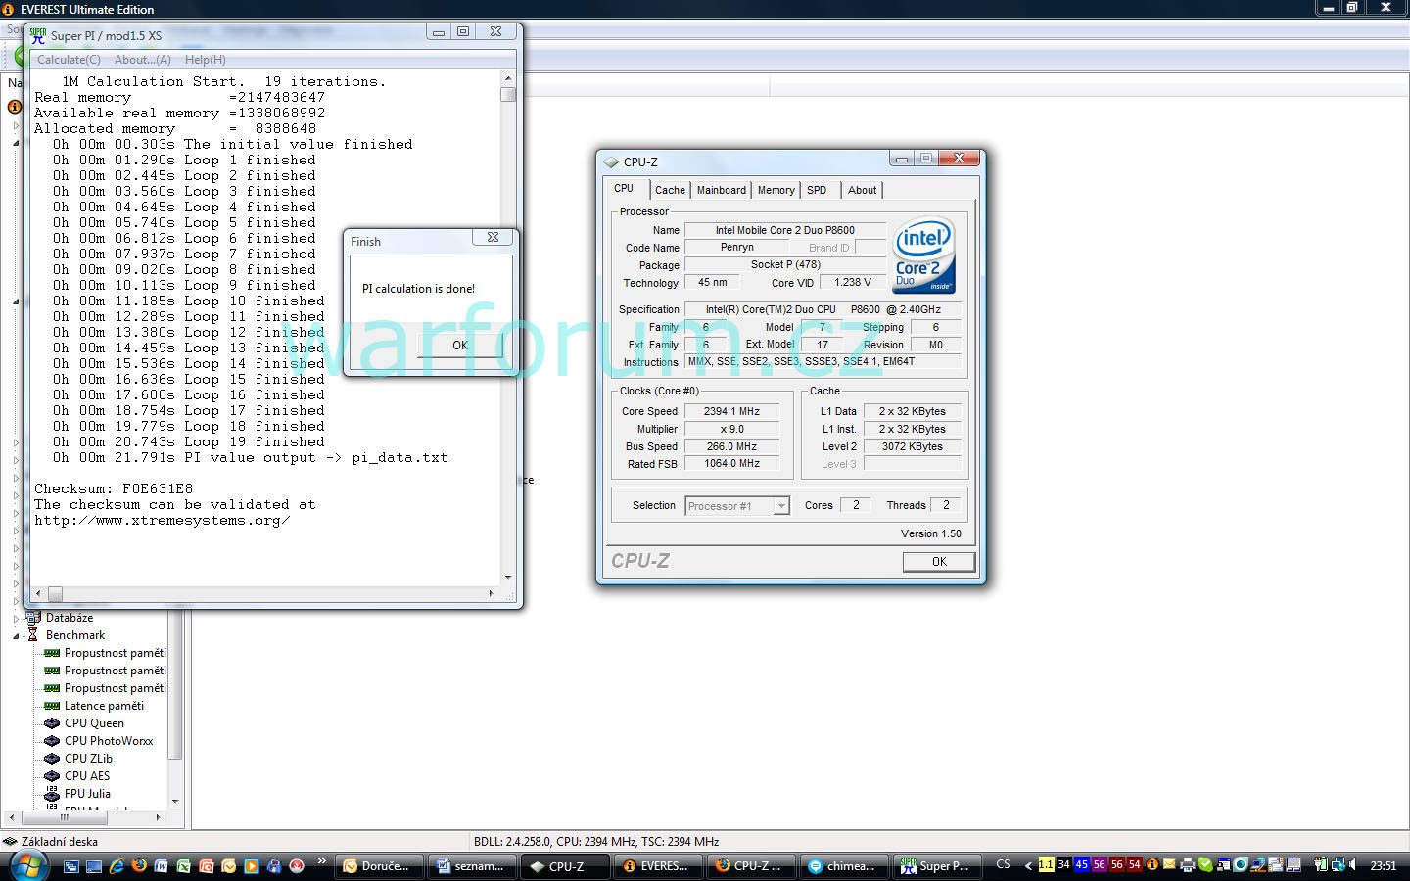Switch to the SPD tab in CPU-Z
The height and width of the screenshot is (881, 1410).
pyautogui.click(x=817, y=190)
